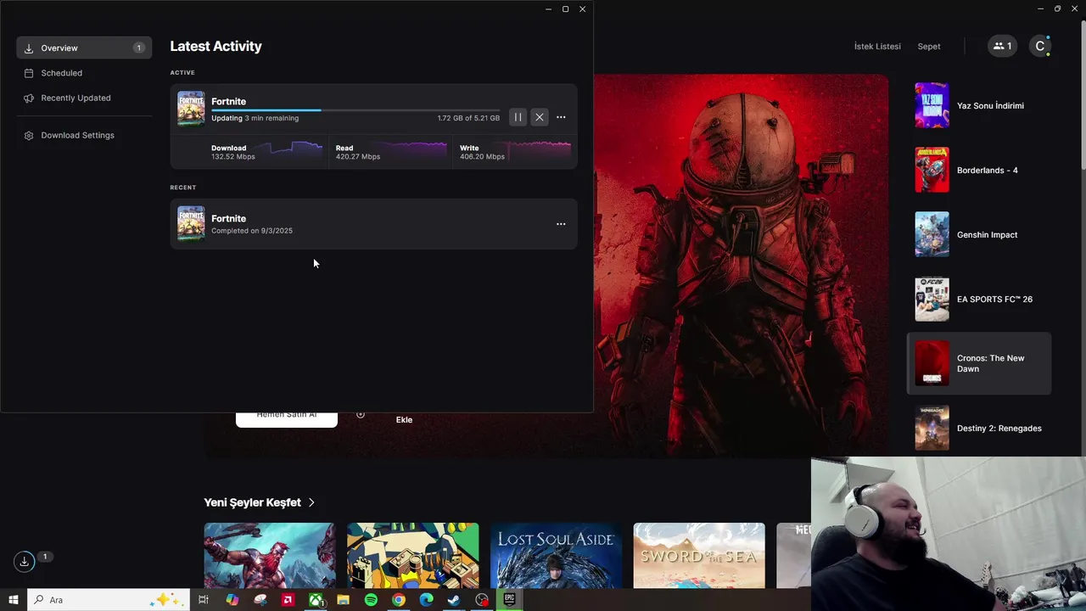
Task: Click the taskbar search box Ara
Action: pos(110,600)
